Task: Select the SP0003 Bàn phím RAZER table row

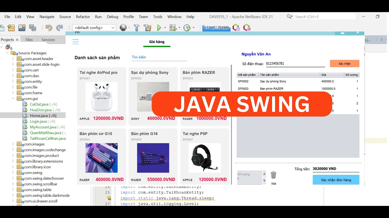Action: [x=298, y=89]
